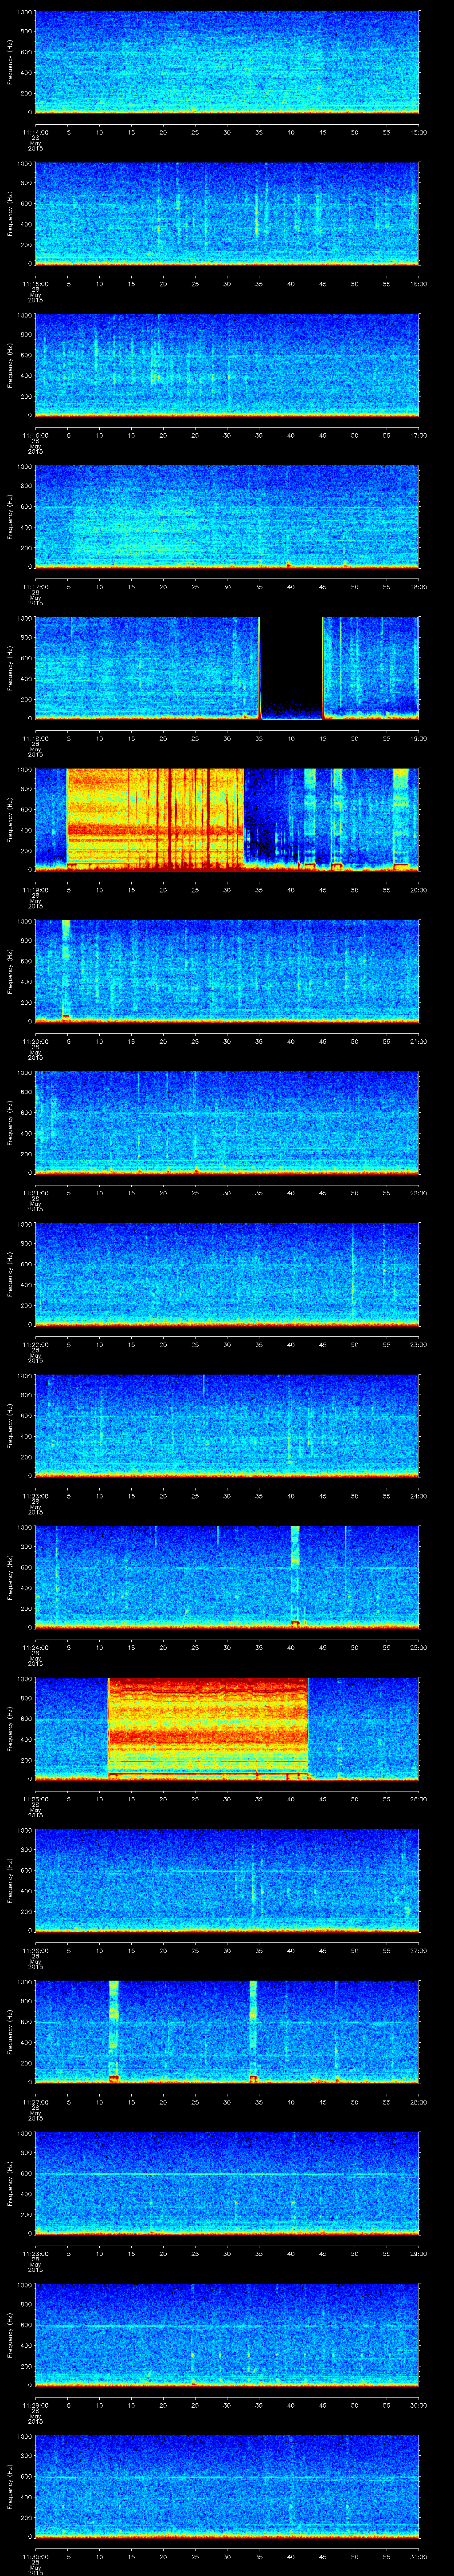Click the spectrogram panel starting at 11:15:00
Image resolution: width=454 pixels, height=2576 pixels.
pyautogui.click(x=227, y=213)
